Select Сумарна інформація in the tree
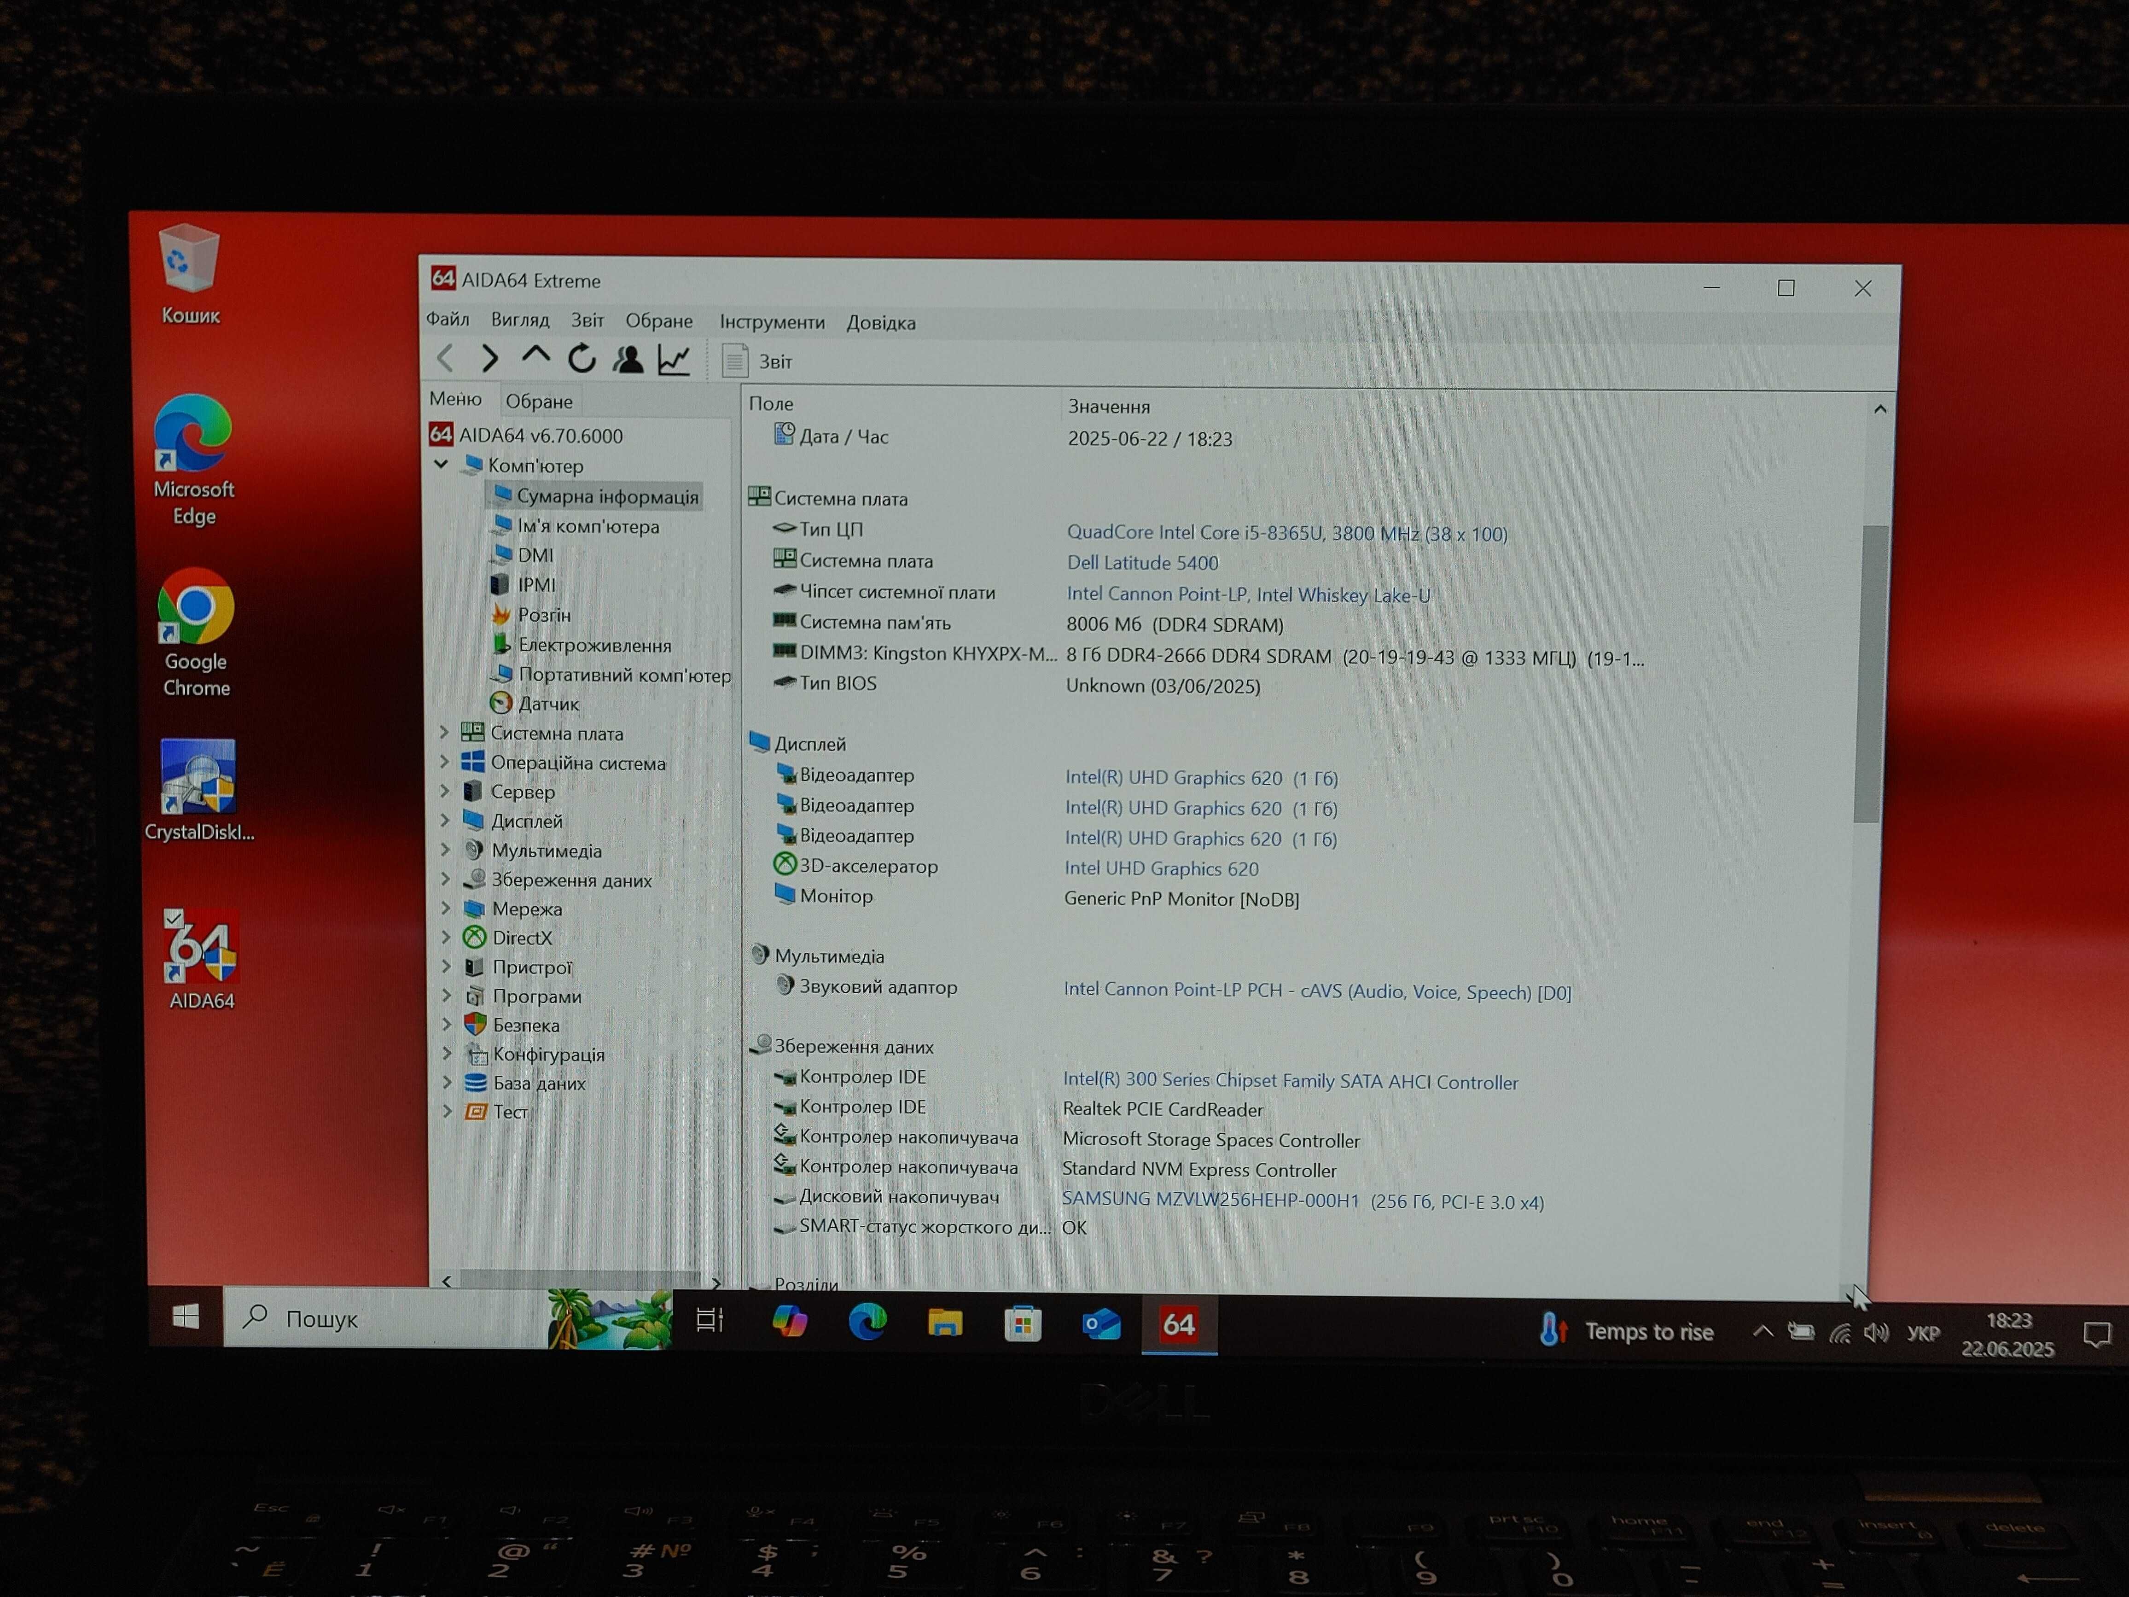Screen dimensions: 2129x1597 tap(595, 496)
